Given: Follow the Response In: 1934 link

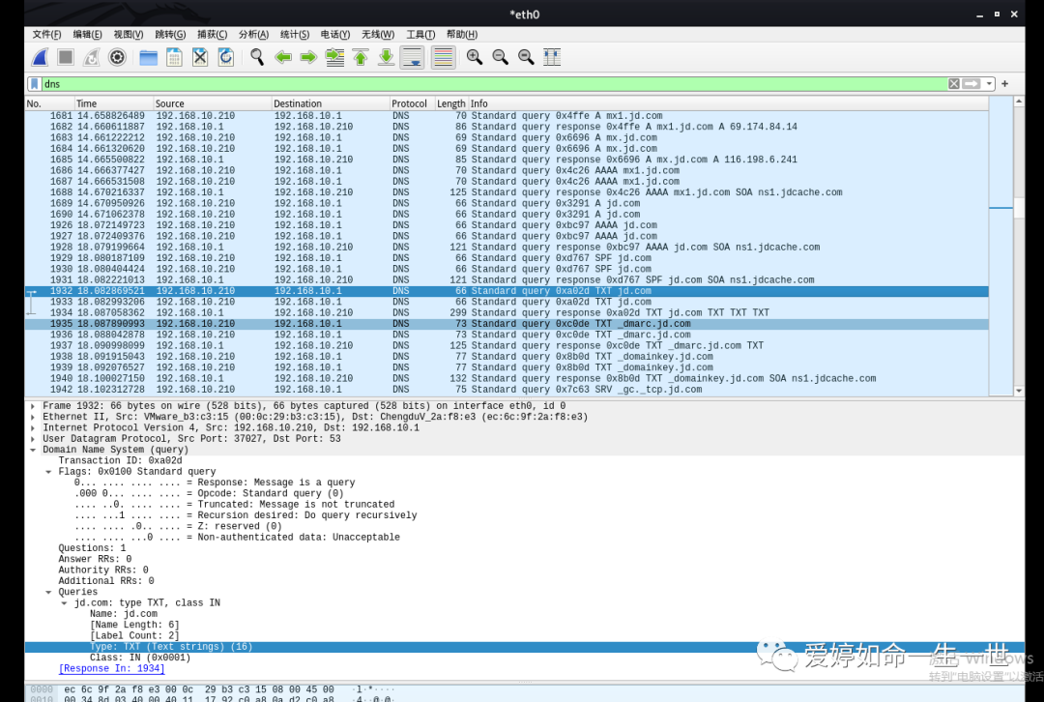Looking at the screenshot, I should coord(111,669).
